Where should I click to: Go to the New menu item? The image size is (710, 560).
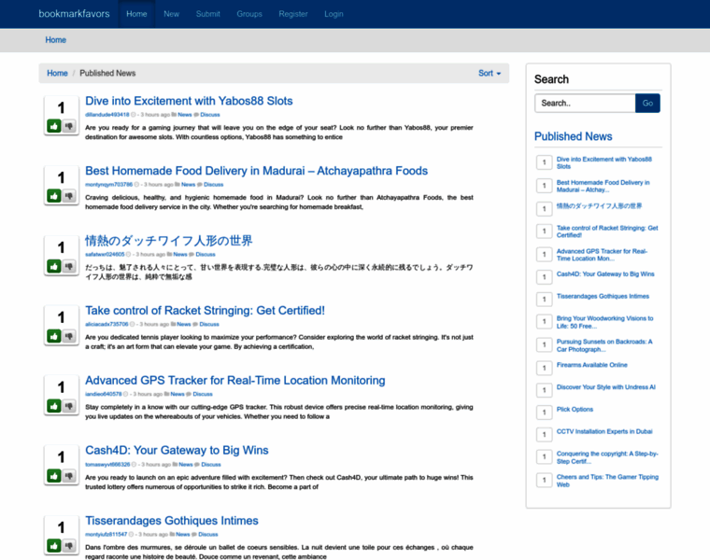[171, 14]
